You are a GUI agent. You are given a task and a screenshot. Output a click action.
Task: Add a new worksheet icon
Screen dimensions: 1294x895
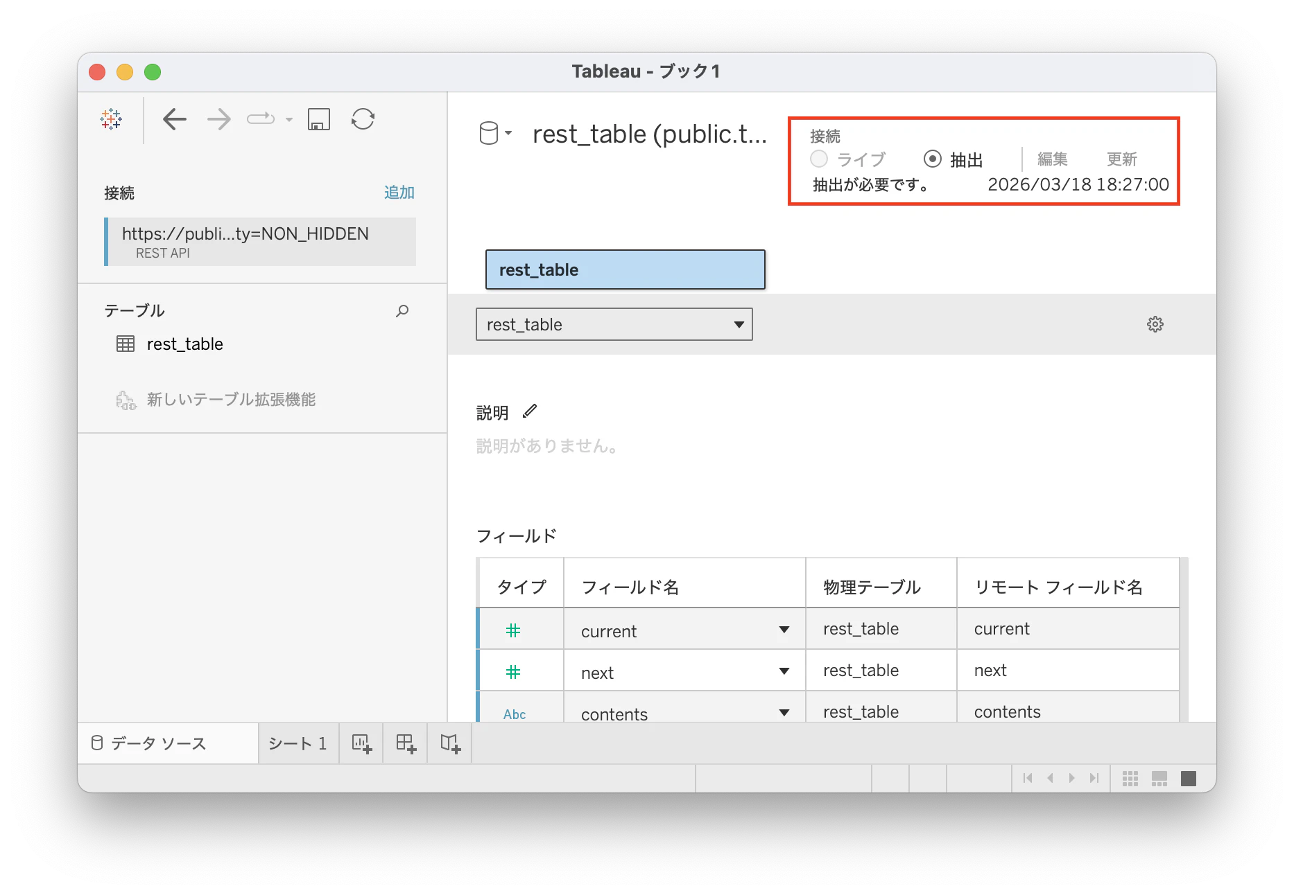pos(361,743)
